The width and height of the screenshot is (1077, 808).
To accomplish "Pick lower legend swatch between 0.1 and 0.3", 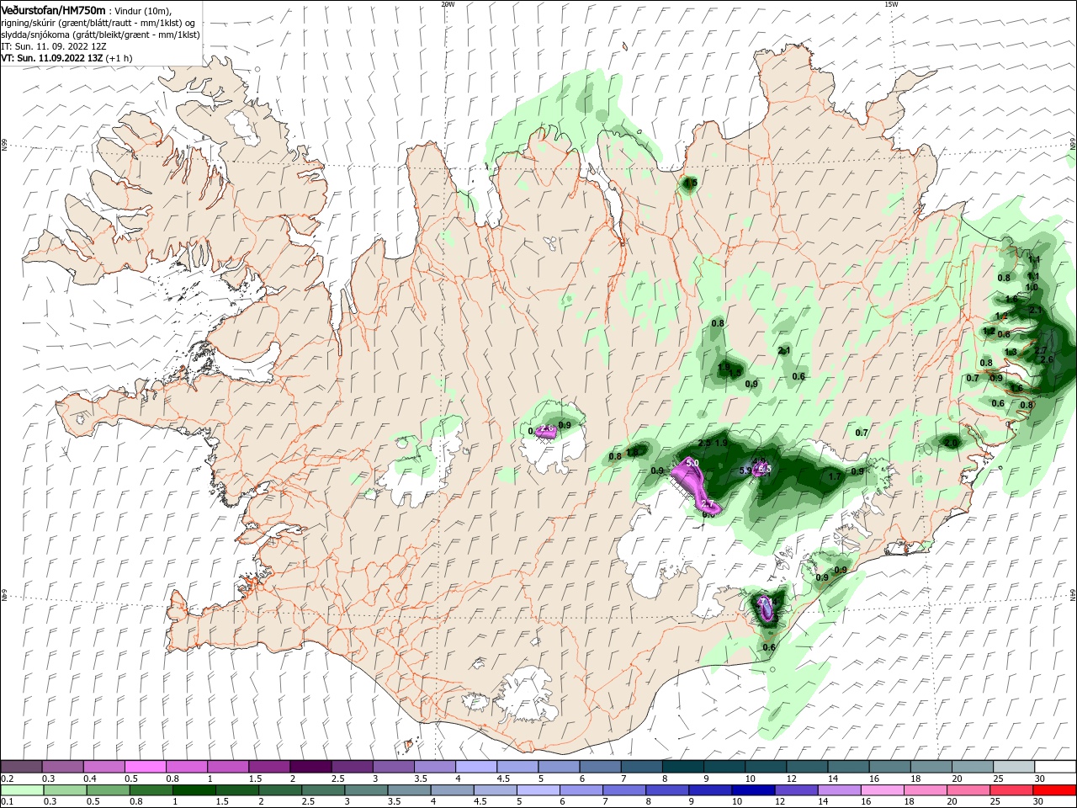I will (x=22, y=790).
